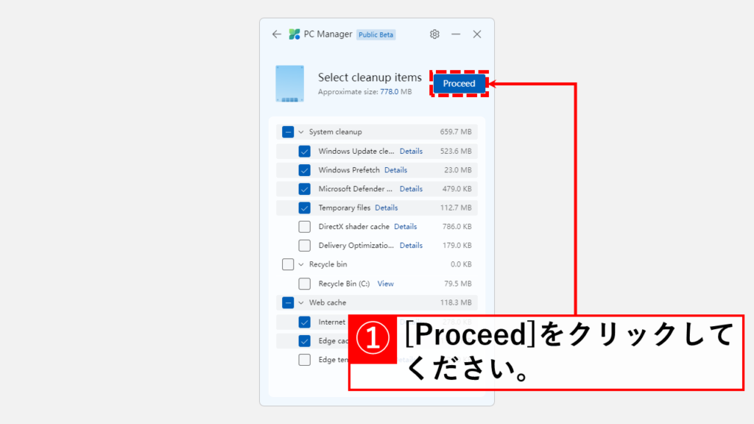The image size is (754, 424).
Task: Check the Recycle Bin (C:) checkbox
Action: [x=304, y=283]
